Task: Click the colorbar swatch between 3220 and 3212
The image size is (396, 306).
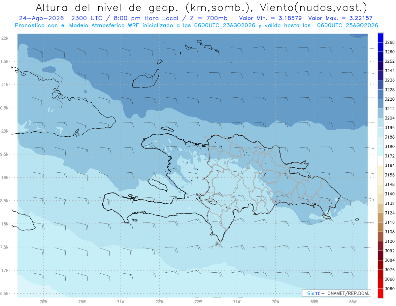Action: pos(380,104)
